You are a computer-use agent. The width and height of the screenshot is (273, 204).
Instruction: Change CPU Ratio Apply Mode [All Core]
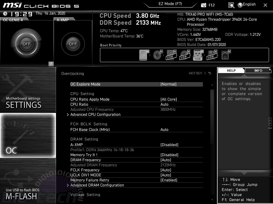point(136,99)
